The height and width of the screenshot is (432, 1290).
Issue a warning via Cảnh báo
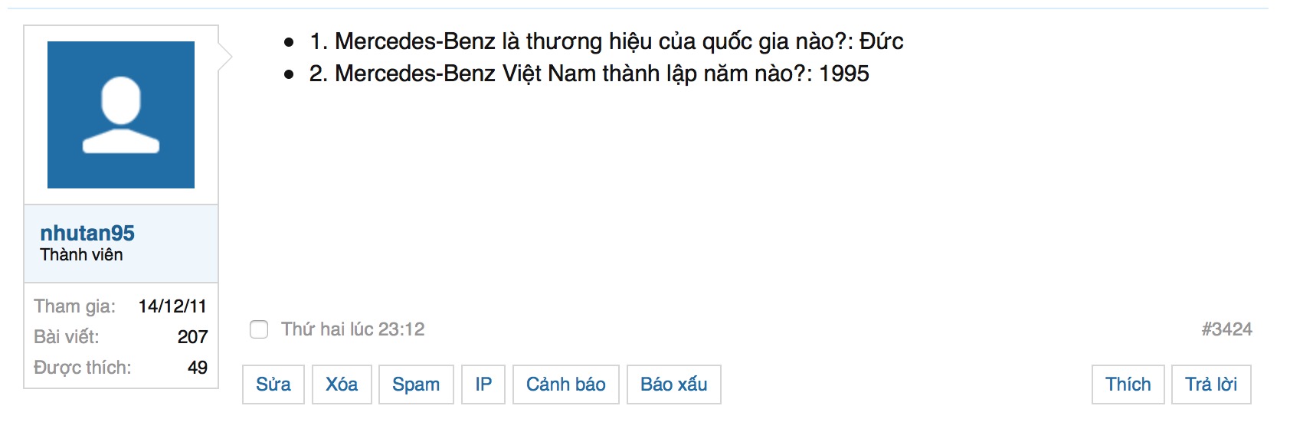[566, 385]
